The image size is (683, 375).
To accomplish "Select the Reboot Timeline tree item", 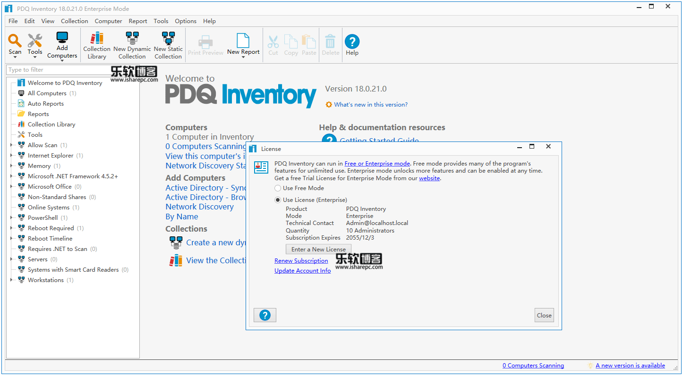I will [x=50, y=239].
